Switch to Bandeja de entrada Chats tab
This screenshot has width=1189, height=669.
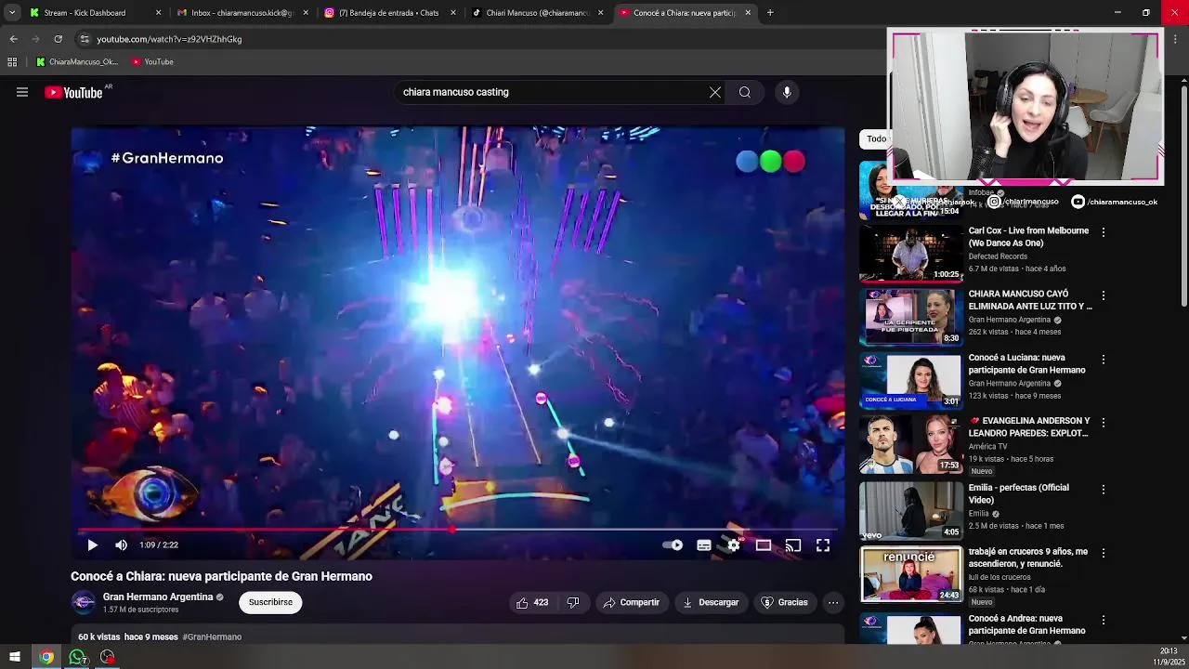tap(390, 13)
